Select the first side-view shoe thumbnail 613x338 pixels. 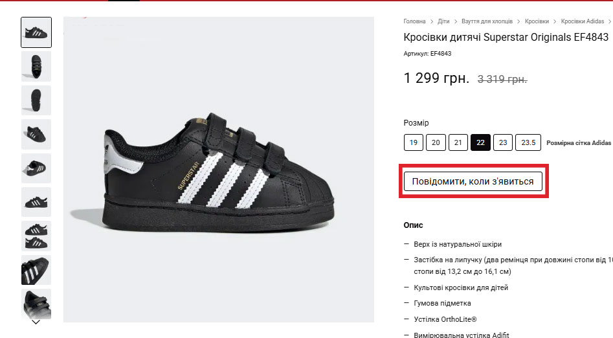coord(36,32)
